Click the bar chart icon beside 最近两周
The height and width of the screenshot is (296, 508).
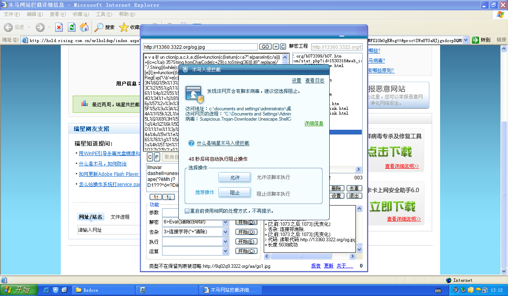84,104
